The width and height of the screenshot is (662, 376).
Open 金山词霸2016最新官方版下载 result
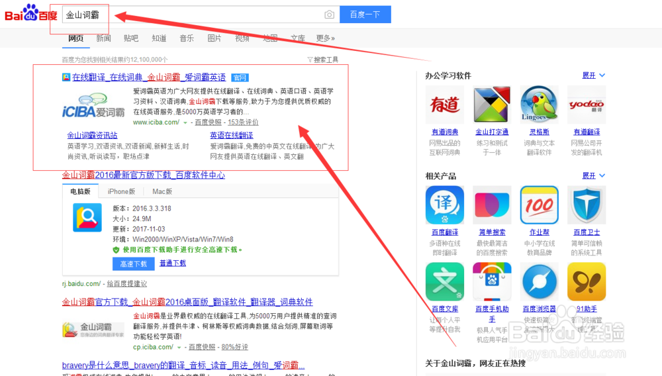[144, 175]
